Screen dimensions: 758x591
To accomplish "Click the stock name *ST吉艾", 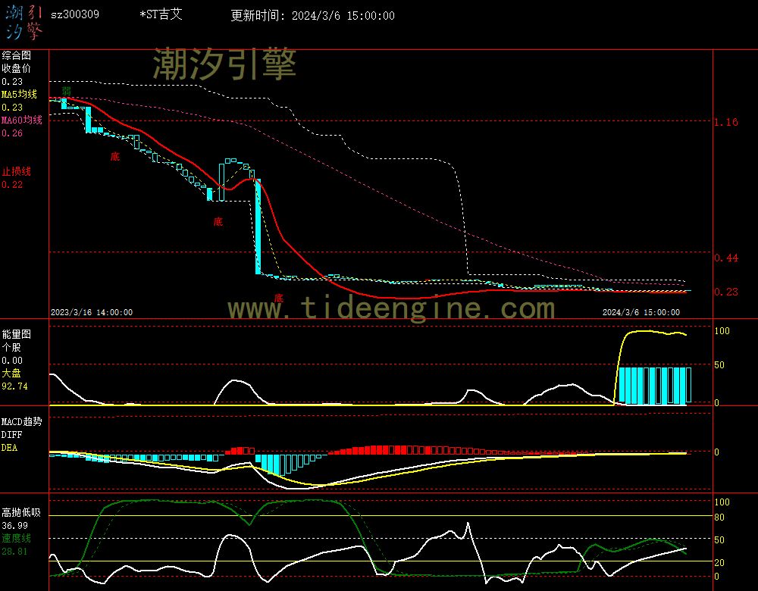I will (x=161, y=14).
